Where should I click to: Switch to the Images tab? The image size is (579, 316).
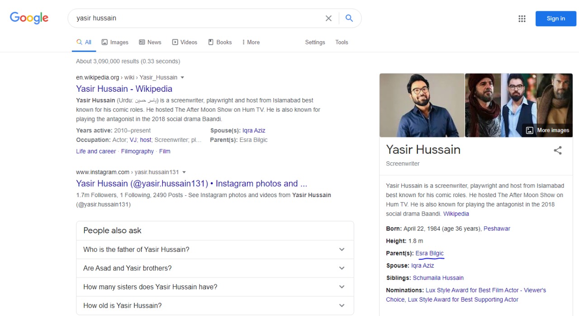click(x=115, y=42)
